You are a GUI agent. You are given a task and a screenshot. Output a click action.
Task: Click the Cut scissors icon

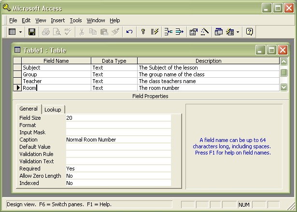coord(82,32)
